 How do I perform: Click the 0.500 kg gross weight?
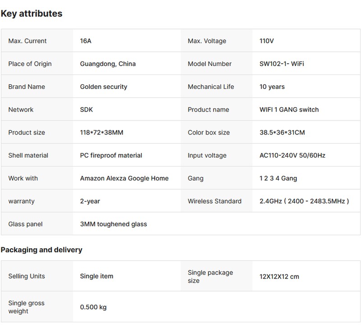[x=93, y=307]
